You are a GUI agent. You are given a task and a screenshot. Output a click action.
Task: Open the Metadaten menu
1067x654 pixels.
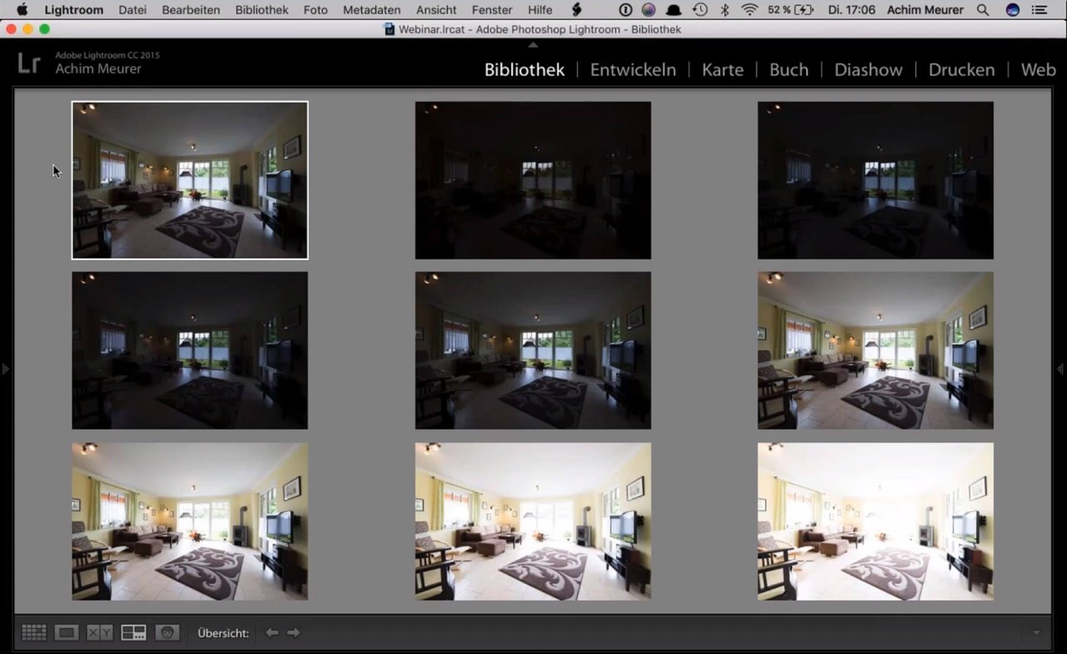click(371, 10)
